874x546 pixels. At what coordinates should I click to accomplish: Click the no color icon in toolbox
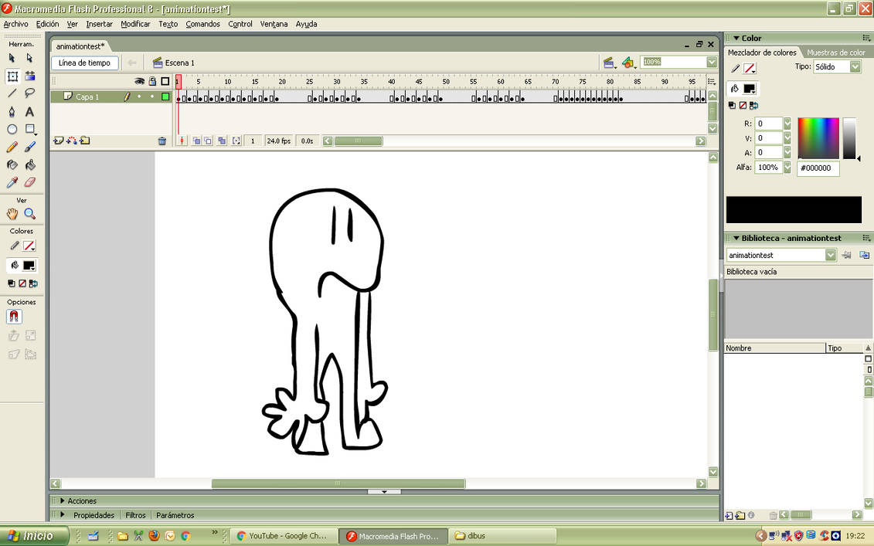point(22,283)
